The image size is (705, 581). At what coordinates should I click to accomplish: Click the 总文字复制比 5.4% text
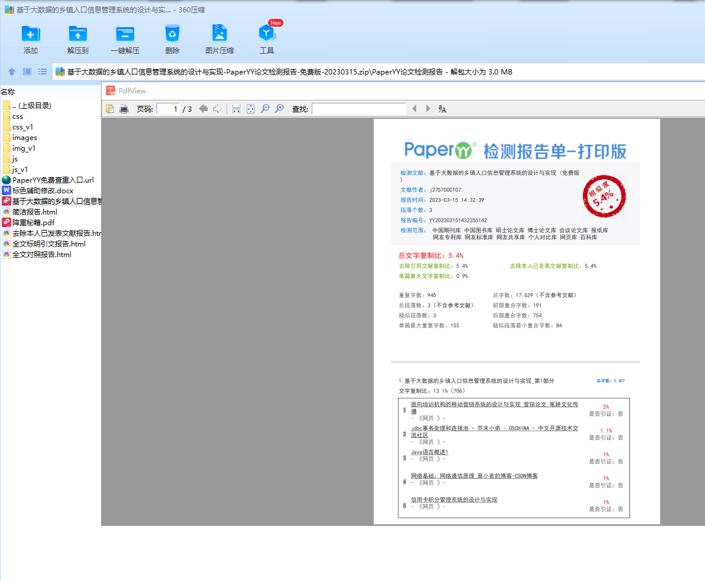pos(430,255)
